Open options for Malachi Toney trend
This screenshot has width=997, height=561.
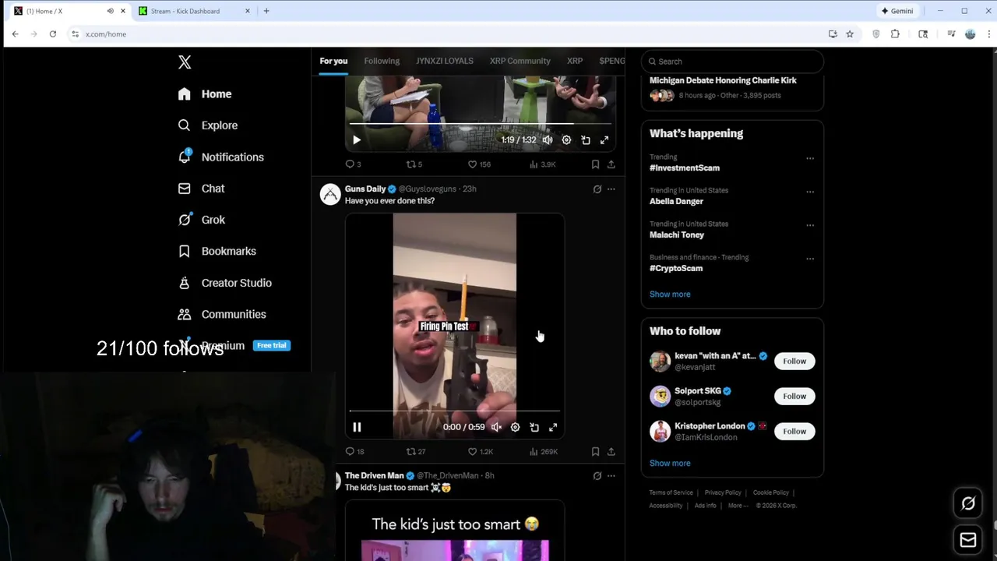tap(810, 225)
